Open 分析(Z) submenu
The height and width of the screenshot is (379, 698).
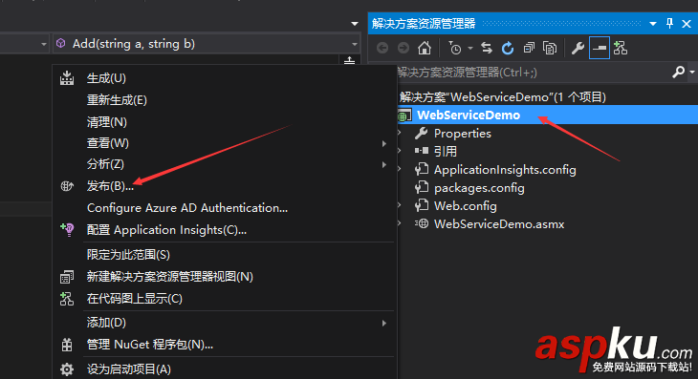point(225,164)
